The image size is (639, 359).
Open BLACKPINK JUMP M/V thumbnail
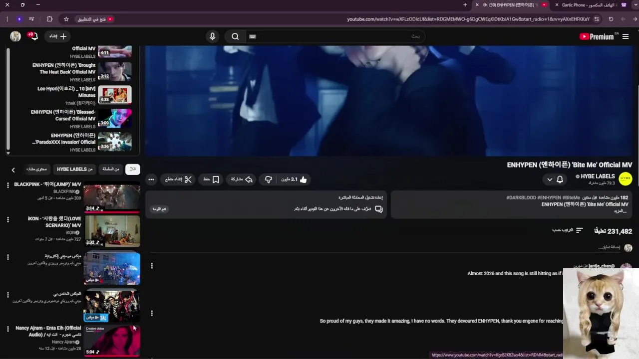tap(112, 198)
